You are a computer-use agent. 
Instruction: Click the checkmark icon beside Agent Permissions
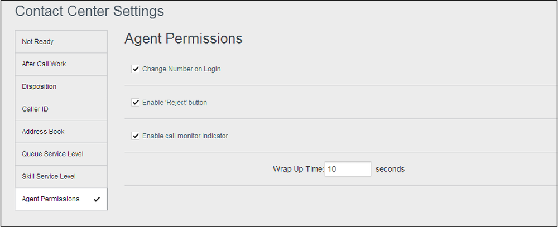97,199
